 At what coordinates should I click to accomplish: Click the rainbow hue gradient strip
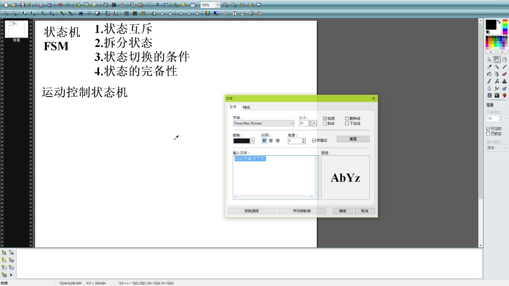pyautogui.click(x=505, y=27)
